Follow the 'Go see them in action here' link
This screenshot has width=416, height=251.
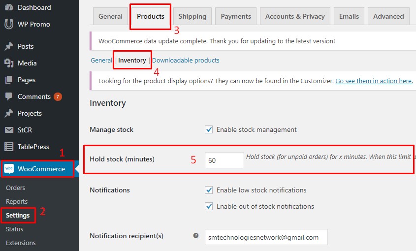[x=374, y=81]
